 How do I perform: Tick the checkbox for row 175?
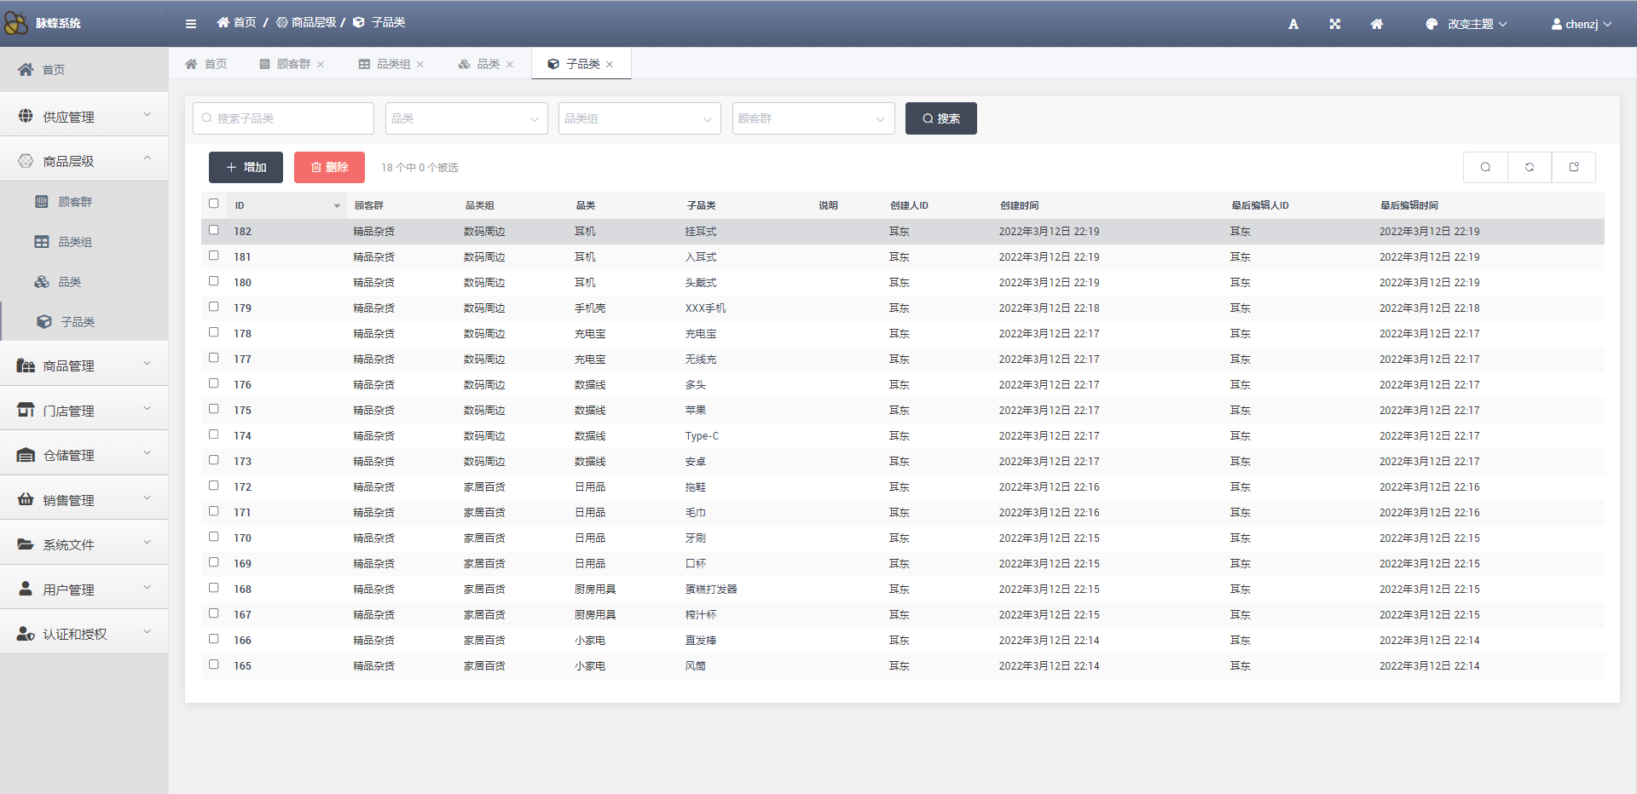(214, 409)
